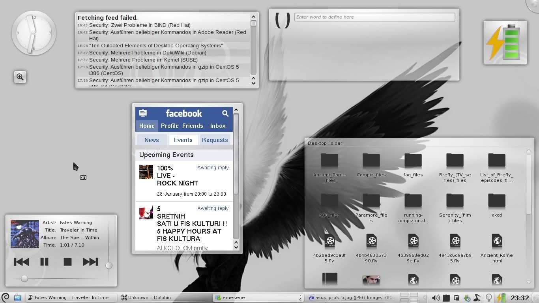Click the Facebook widget scroll-up arrow
This screenshot has height=303, width=539.
236,110
